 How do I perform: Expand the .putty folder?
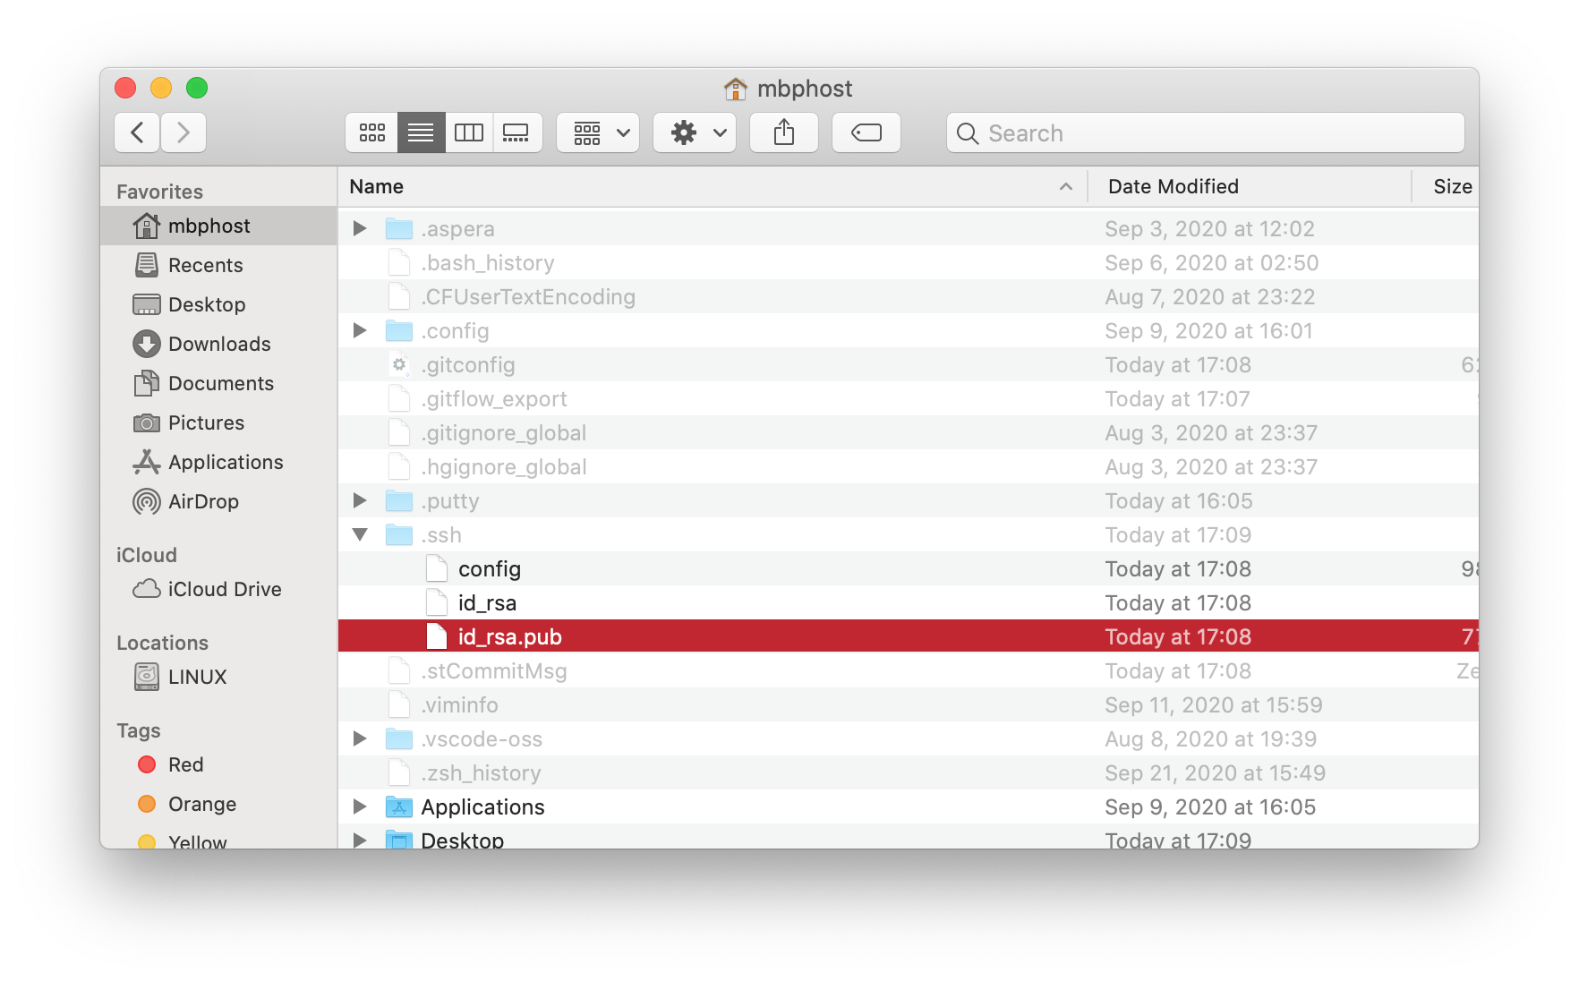click(x=360, y=501)
